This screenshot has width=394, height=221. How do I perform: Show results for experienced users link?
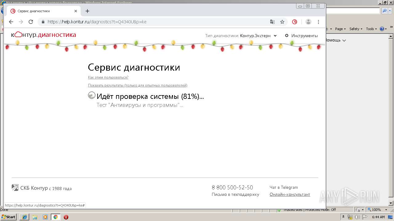pos(138,85)
